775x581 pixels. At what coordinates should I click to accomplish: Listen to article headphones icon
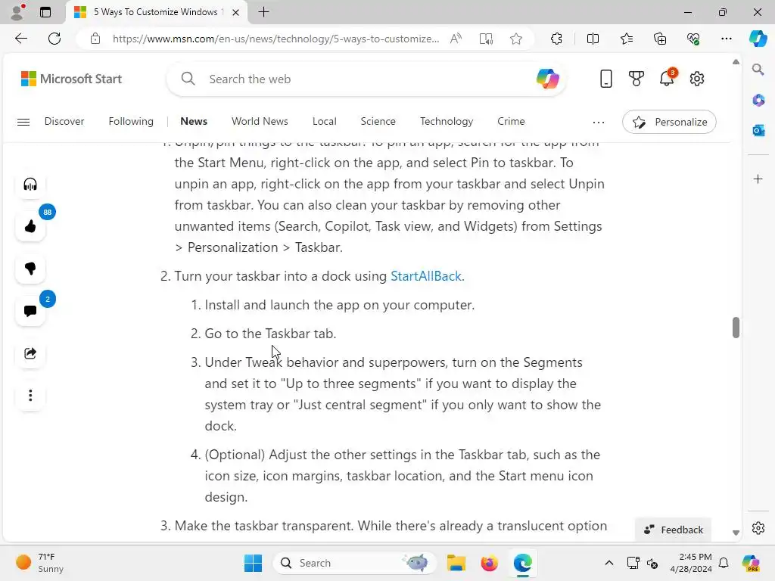[30, 185]
